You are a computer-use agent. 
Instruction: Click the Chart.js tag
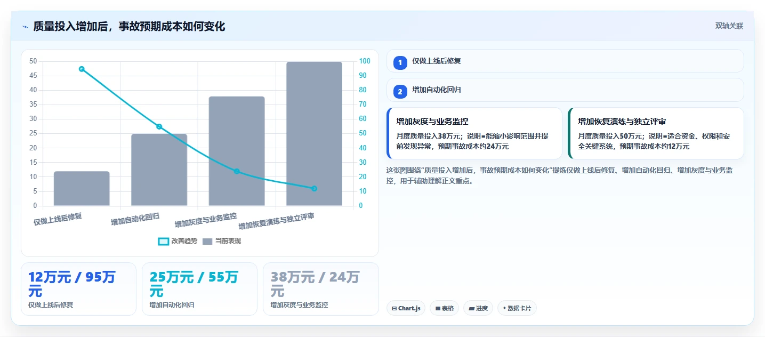406,308
